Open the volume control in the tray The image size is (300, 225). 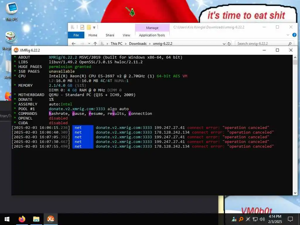click(262, 219)
